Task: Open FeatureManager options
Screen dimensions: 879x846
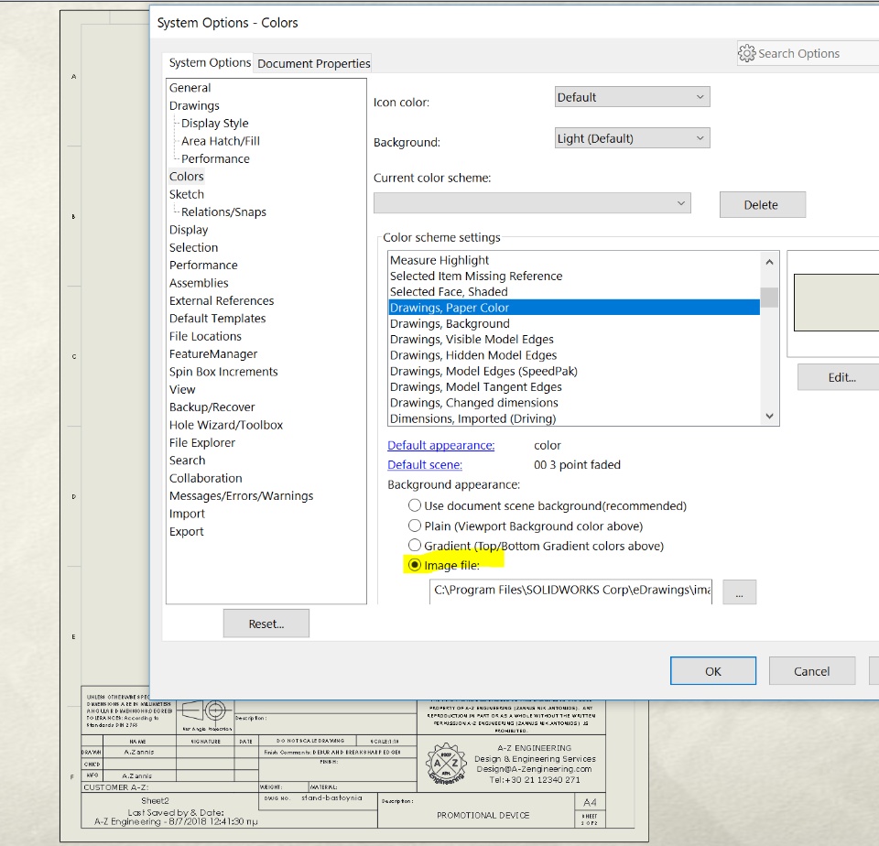Action: pyautogui.click(x=213, y=353)
